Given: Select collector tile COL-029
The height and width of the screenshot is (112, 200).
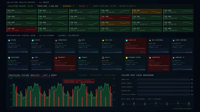Looking at the screenshot, I should (22, 17).
